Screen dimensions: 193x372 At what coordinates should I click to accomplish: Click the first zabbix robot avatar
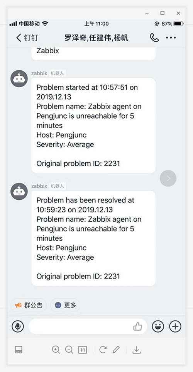[x=19, y=78]
